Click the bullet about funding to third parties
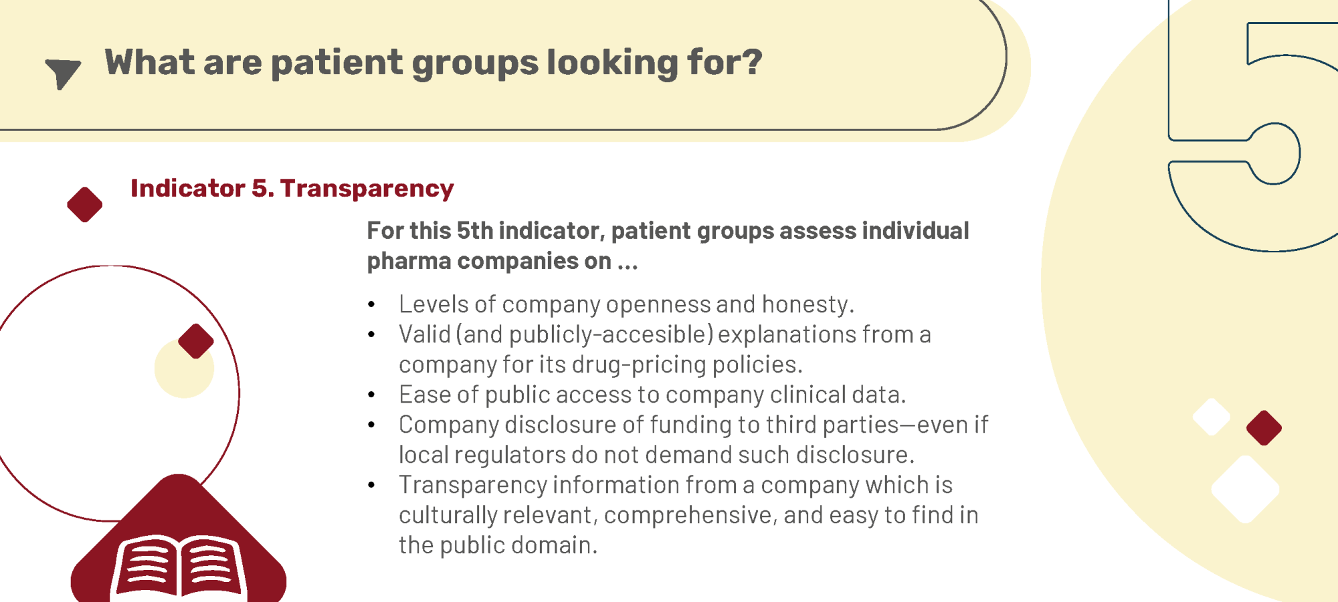Screen dimensions: 1338x602 tap(693, 439)
